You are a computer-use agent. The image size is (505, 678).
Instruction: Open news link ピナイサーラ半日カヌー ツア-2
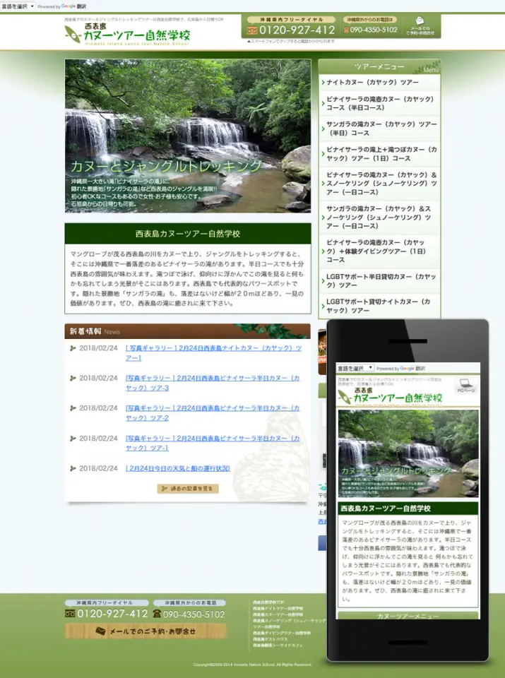coord(213,413)
